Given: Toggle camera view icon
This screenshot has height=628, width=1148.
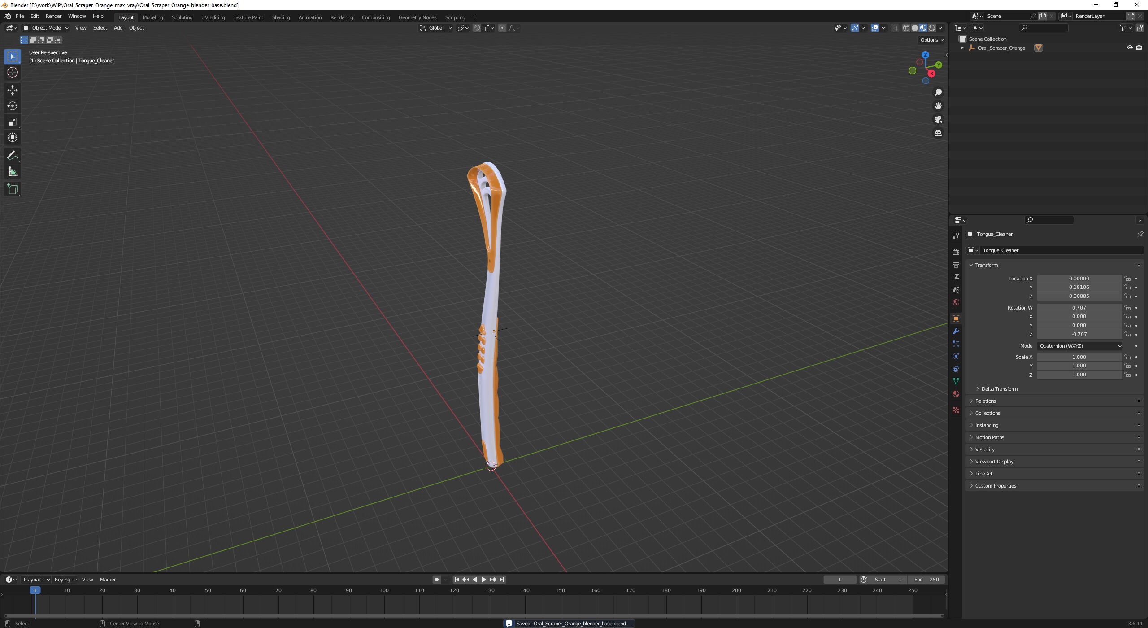Looking at the screenshot, I should click(x=938, y=119).
